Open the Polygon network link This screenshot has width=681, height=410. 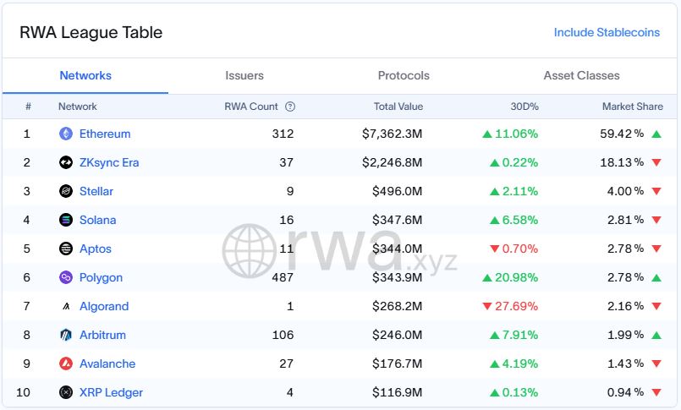click(101, 277)
